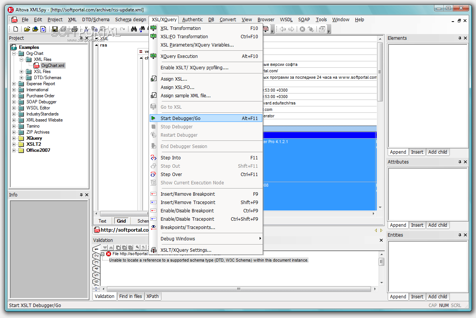The image size is (476, 318).
Task: Click the New document toolbar icon
Action: [16, 29]
